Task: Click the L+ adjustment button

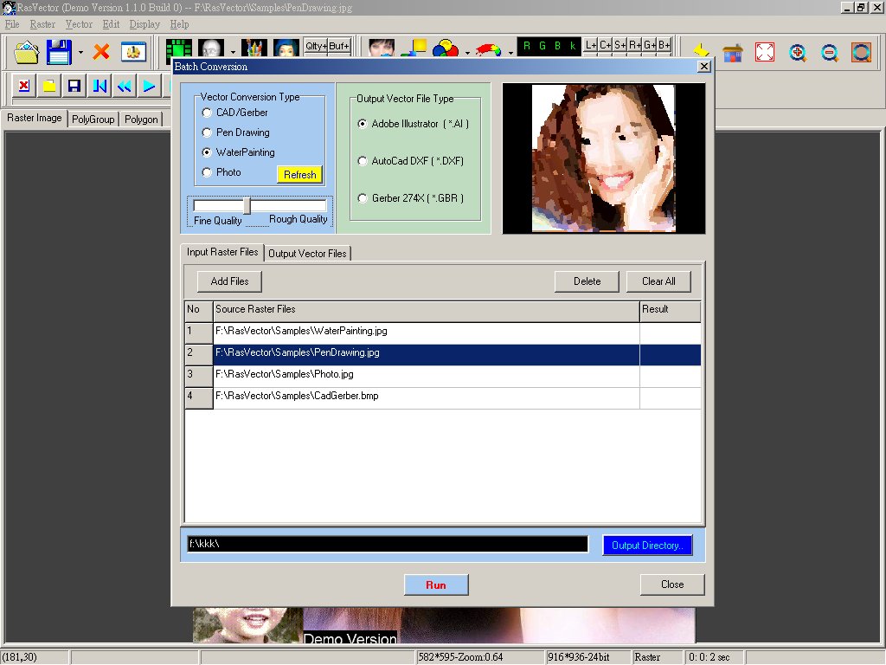Action: 591,45
